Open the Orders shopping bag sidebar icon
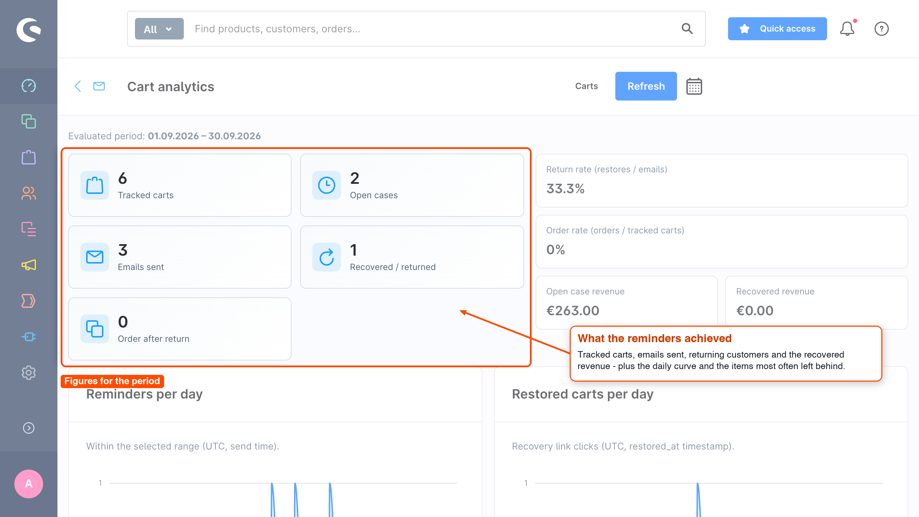The image size is (919, 517). point(29,157)
